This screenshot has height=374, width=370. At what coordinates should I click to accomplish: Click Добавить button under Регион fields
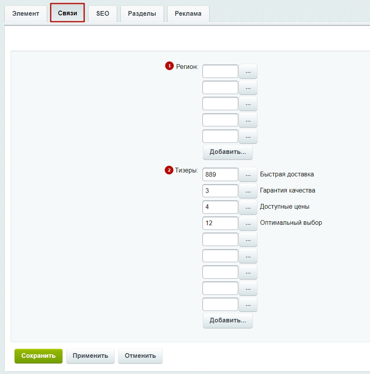[228, 152]
